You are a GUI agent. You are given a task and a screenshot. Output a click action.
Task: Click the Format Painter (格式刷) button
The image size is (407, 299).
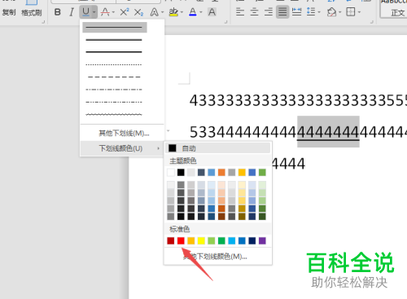click(32, 12)
